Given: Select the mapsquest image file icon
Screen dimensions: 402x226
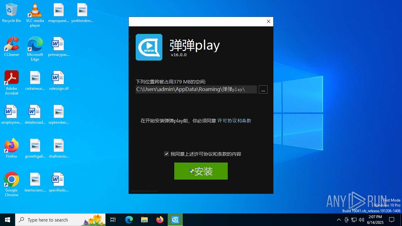Looking at the screenshot, I should point(58,13).
